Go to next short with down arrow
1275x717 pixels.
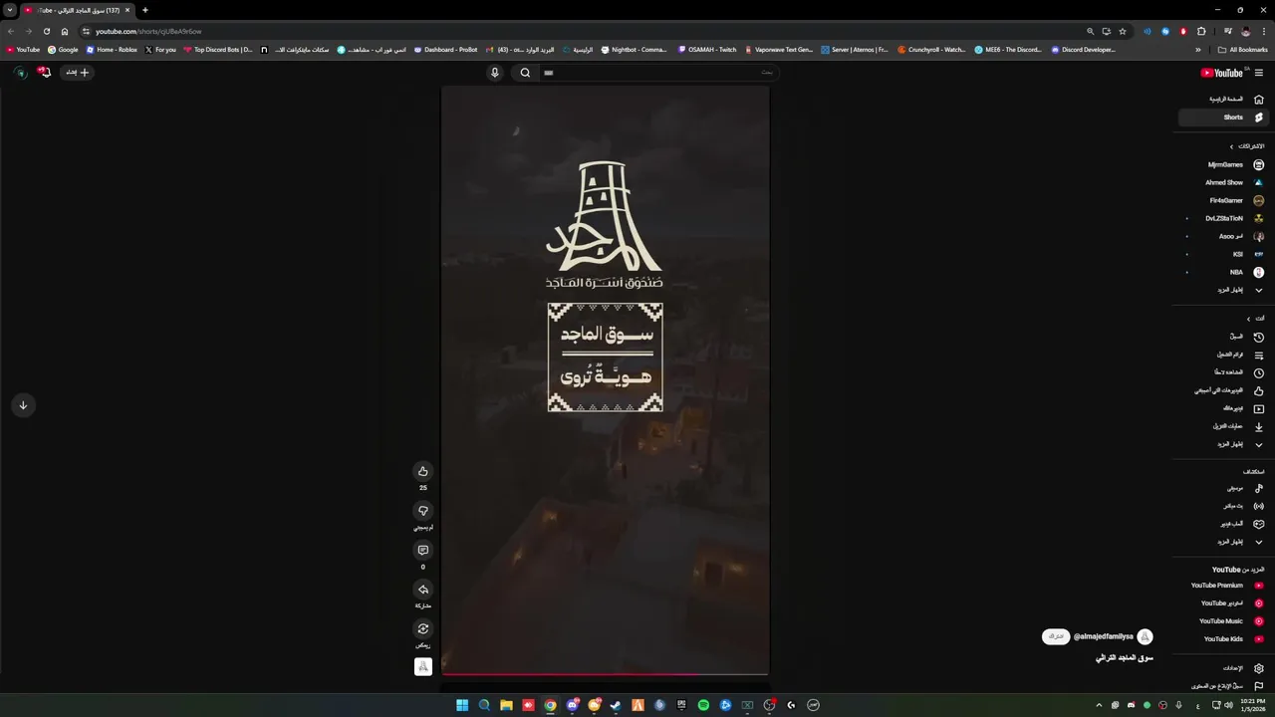point(23,405)
